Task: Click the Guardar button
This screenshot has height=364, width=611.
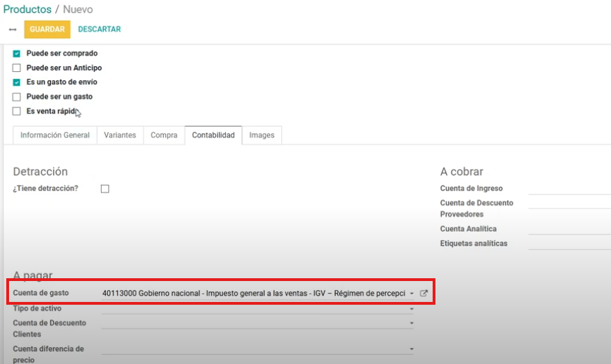Action: point(47,29)
